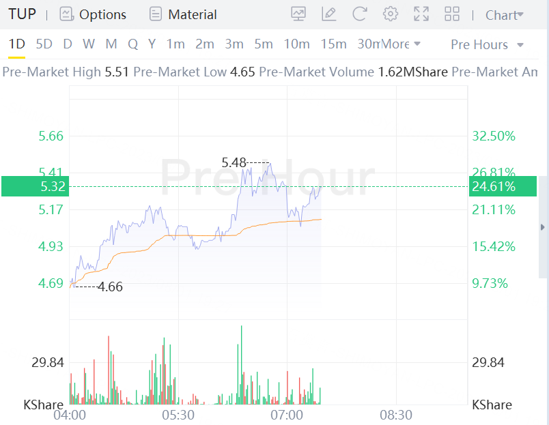Expand chart to fullscreen
This screenshot has height=425, width=549.
click(421, 14)
